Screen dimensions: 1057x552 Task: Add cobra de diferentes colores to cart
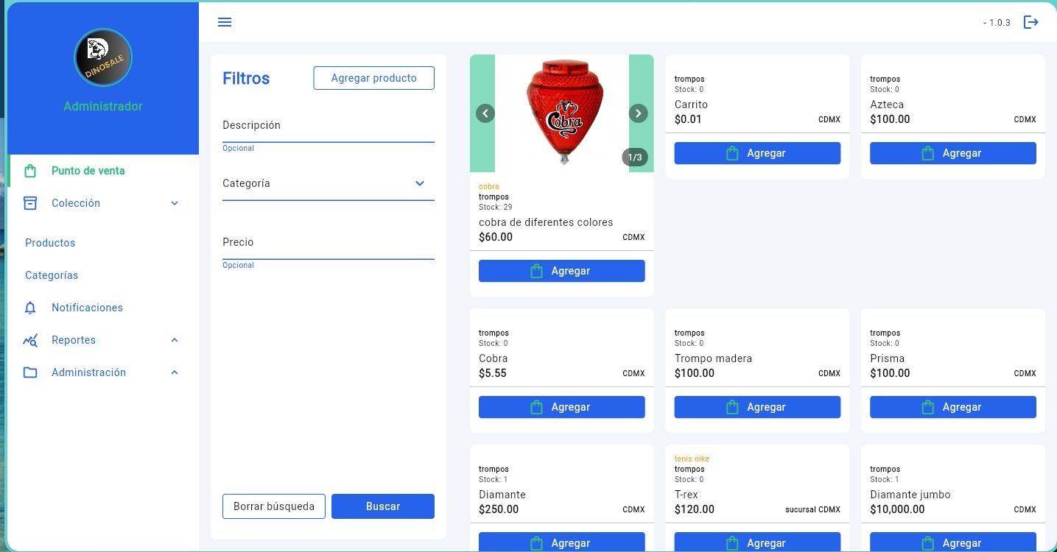click(x=562, y=271)
